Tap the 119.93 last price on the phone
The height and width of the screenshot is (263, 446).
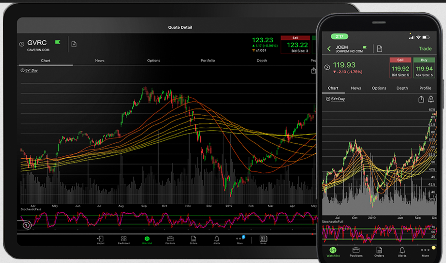pyautogui.click(x=344, y=65)
